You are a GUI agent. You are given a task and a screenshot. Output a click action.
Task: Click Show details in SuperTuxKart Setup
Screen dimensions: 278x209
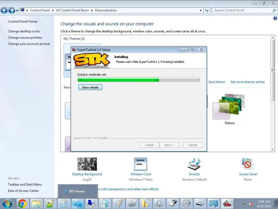click(90, 87)
